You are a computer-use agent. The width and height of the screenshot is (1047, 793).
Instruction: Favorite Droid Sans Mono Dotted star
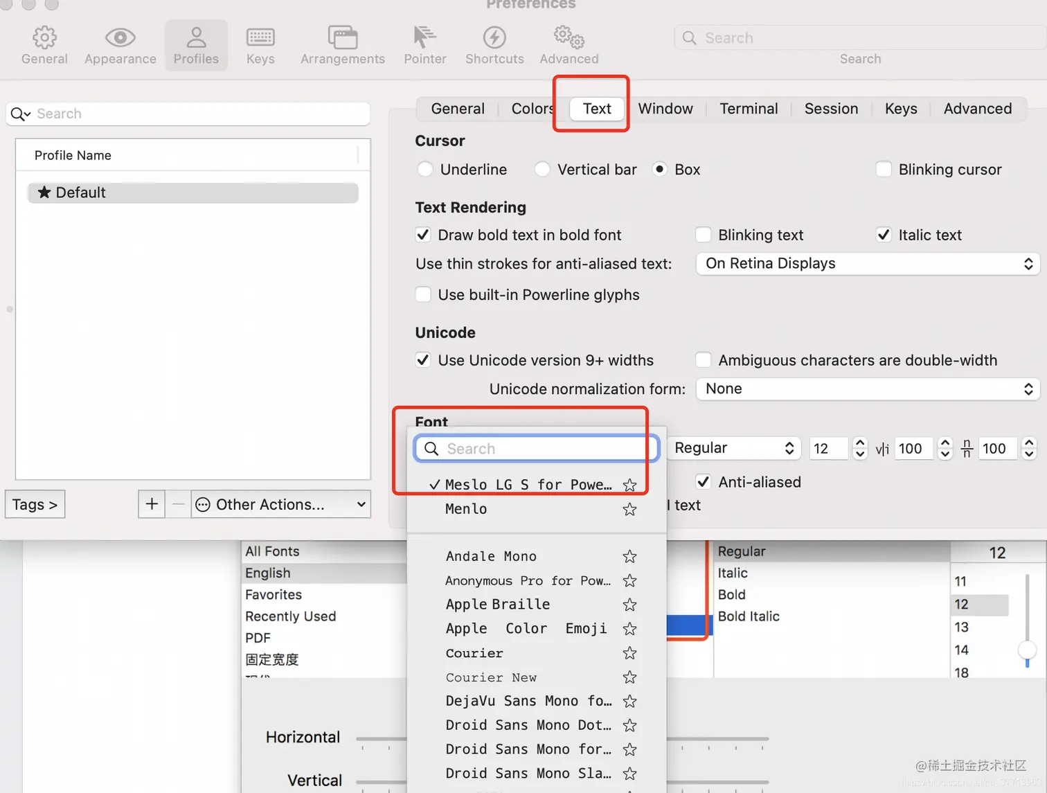(x=629, y=725)
